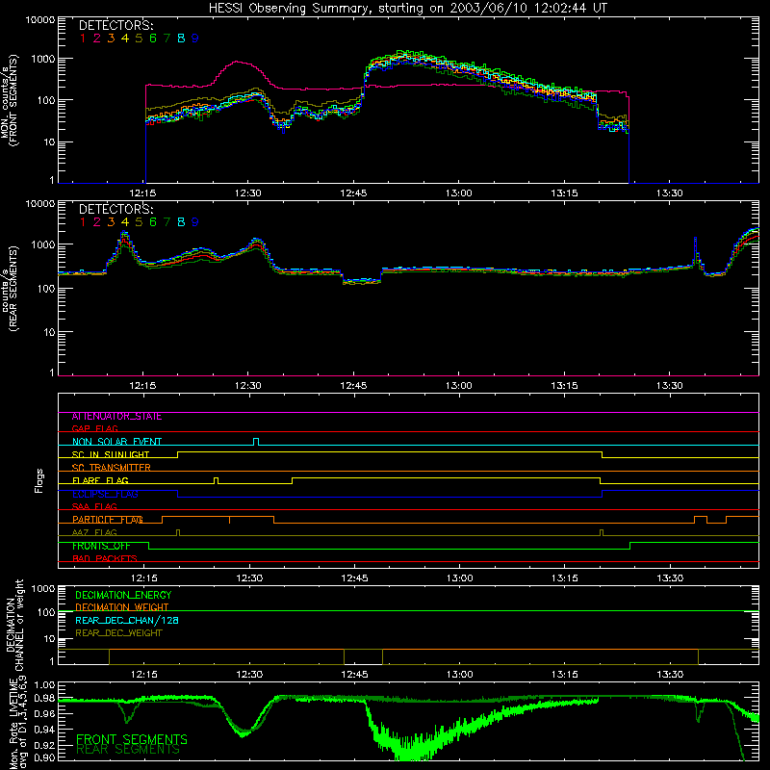Pick detector 2 legend number in rear segments plot

(x=97, y=222)
